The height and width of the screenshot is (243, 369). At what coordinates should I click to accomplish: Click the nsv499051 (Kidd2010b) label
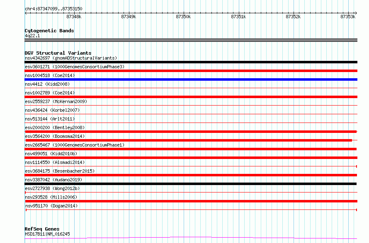(x=51, y=154)
